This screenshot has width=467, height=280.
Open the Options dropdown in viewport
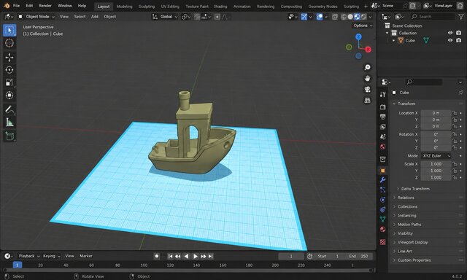[x=363, y=26]
